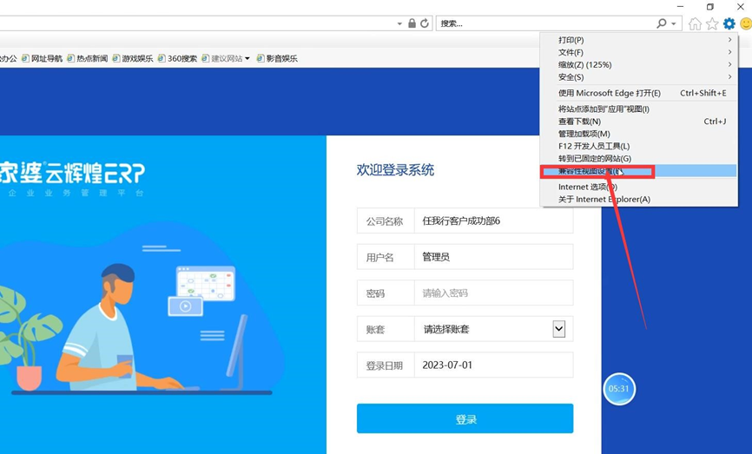Viewport: 752px width, 454px height.
Task: Expand the address bar history dropdown
Action: (399, 23)
